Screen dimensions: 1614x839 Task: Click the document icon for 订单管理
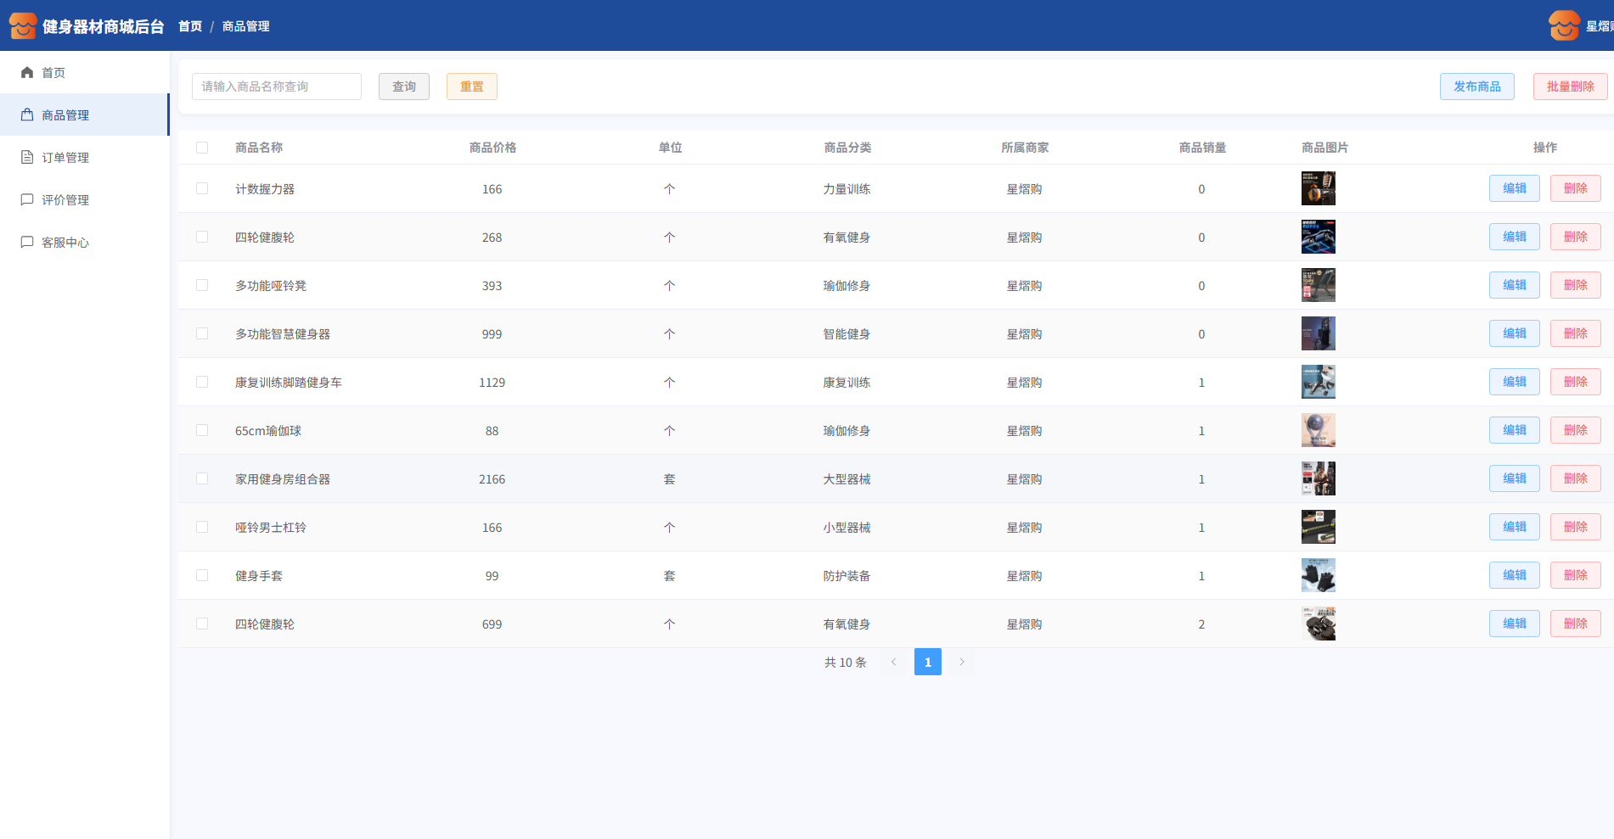(x=27, y=158)
